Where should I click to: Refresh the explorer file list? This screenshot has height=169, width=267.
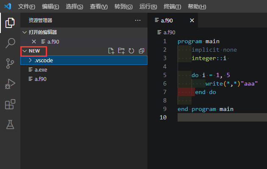pos(131,51)
